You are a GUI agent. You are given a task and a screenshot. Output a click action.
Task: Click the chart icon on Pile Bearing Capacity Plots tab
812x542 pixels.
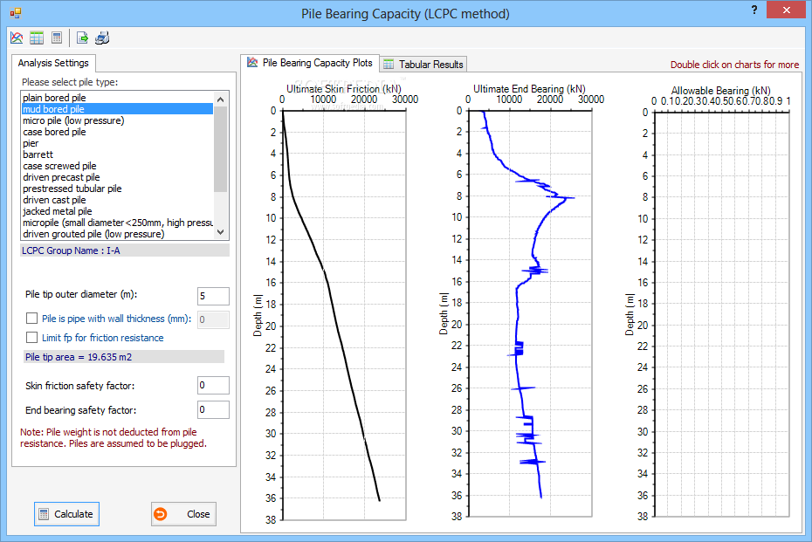[x=252, y=63]
